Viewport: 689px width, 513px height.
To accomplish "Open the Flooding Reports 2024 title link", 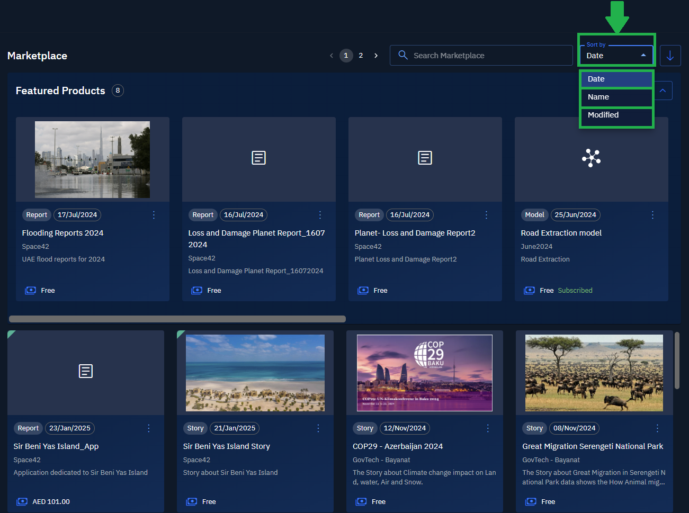I will click(x=62, y=233).
